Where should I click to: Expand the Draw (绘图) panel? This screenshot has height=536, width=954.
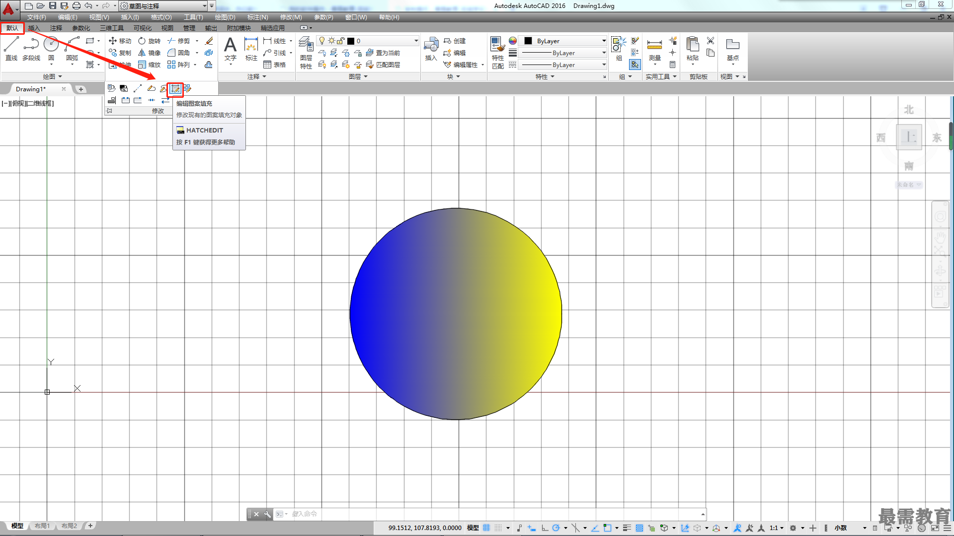(x=52, y=76)
